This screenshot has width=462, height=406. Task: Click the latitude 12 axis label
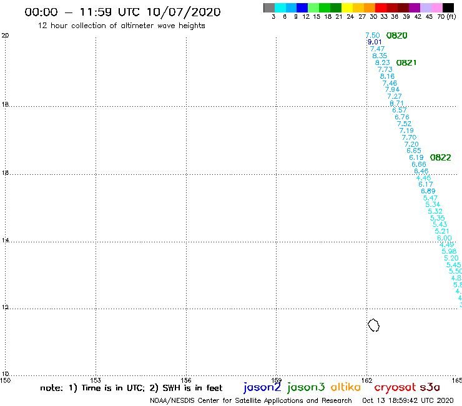coord(5,307)
